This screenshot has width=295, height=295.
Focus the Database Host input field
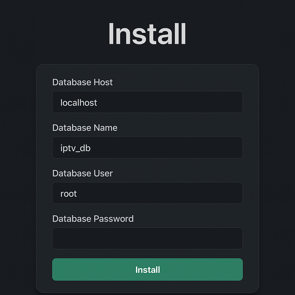[x=147, y=102]
